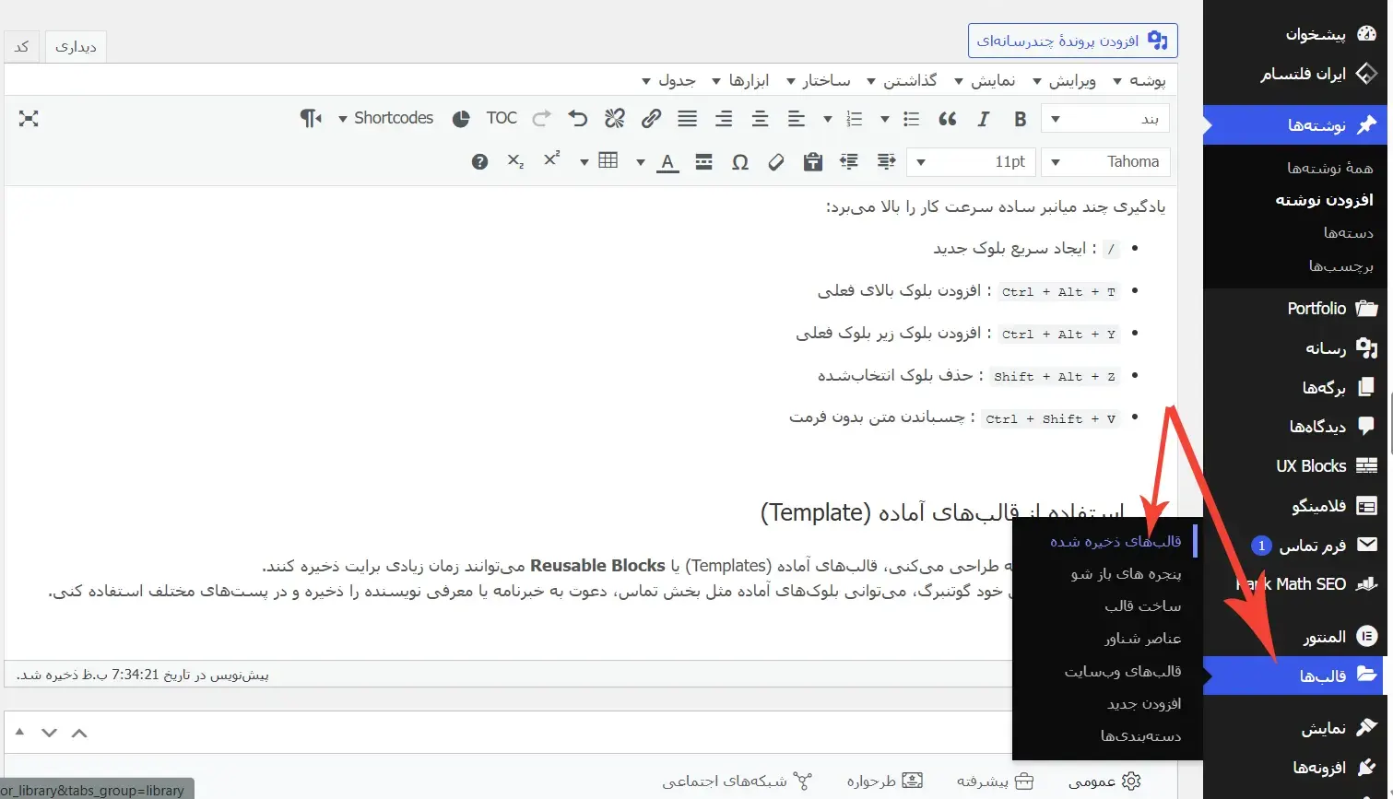Open the Tahoma font family dropdown
Screen dimensions: 1393x799
pyautogui.click(x=1106, y=162)
